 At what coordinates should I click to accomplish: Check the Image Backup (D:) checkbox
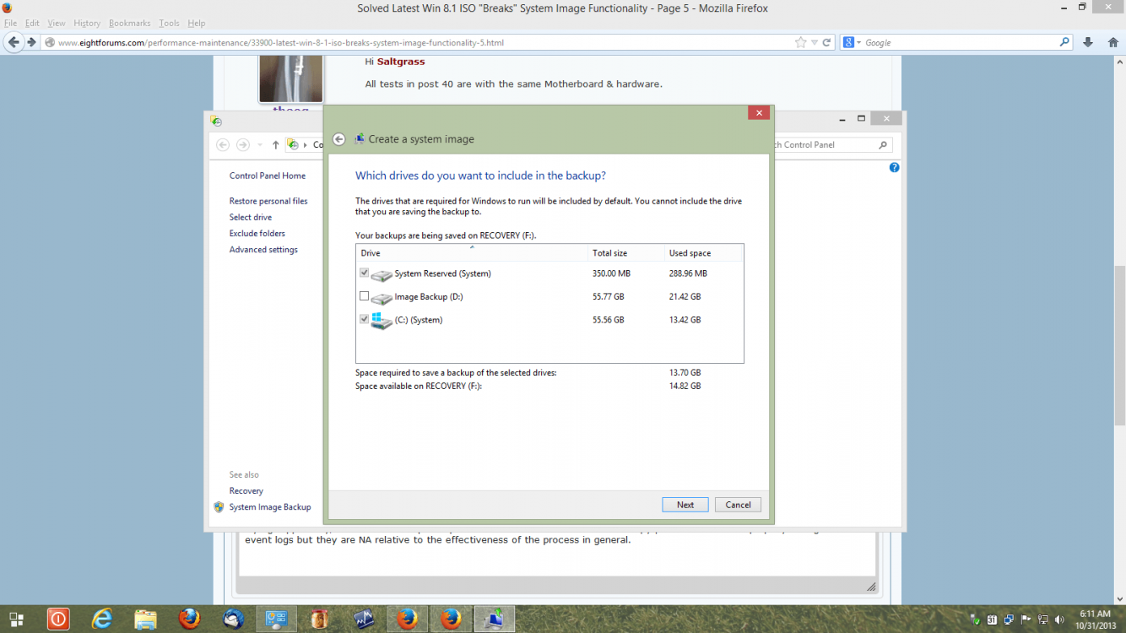point(364,296)
